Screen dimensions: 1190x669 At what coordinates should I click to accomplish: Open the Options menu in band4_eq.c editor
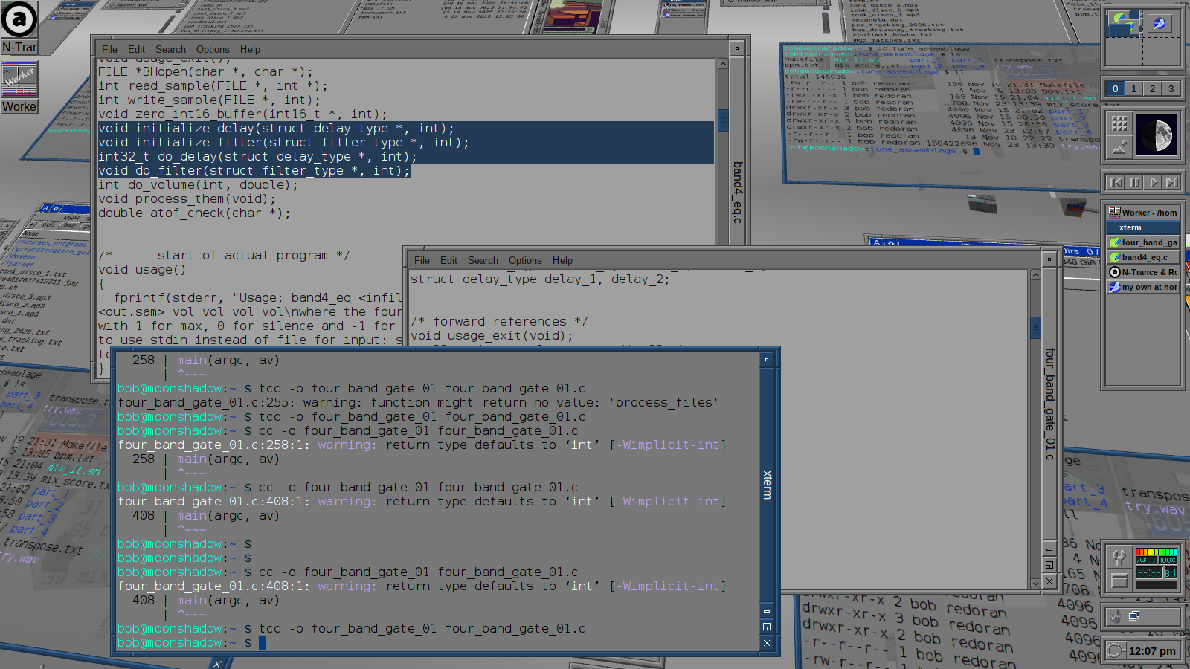click(213, 50)
